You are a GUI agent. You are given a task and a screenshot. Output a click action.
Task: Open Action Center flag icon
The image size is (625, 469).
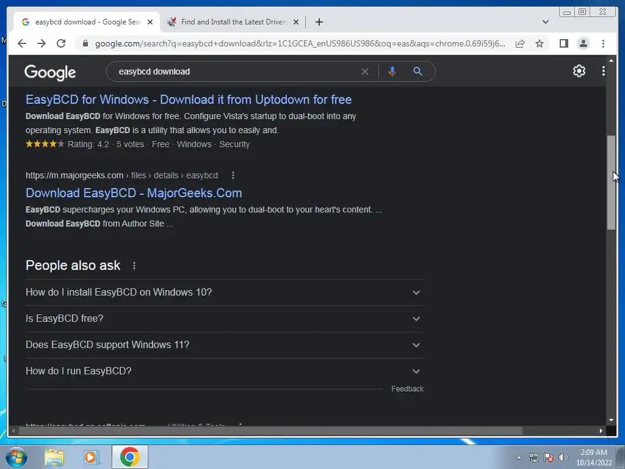549,457
